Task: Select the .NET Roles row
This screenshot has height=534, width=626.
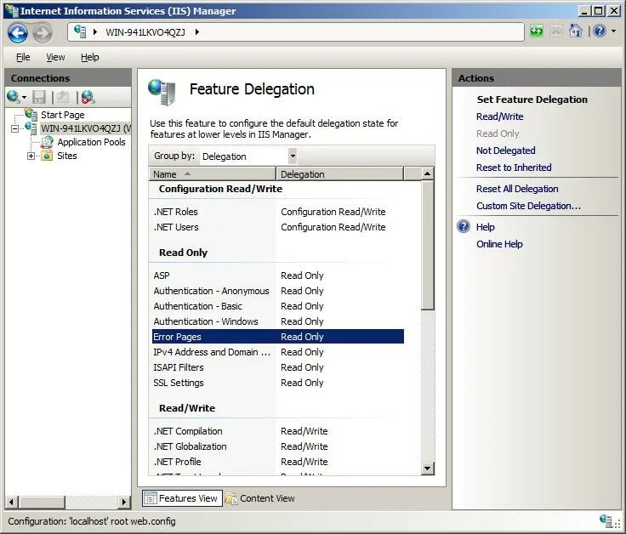Action: point(278,212)
